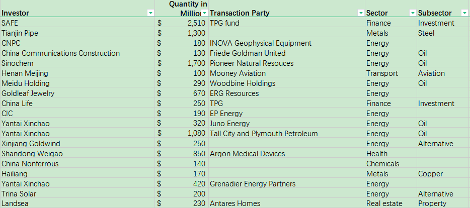Open the Quantity in Millions filter dropdown
The height and width of the screenshot is (208, 470).
205,13
